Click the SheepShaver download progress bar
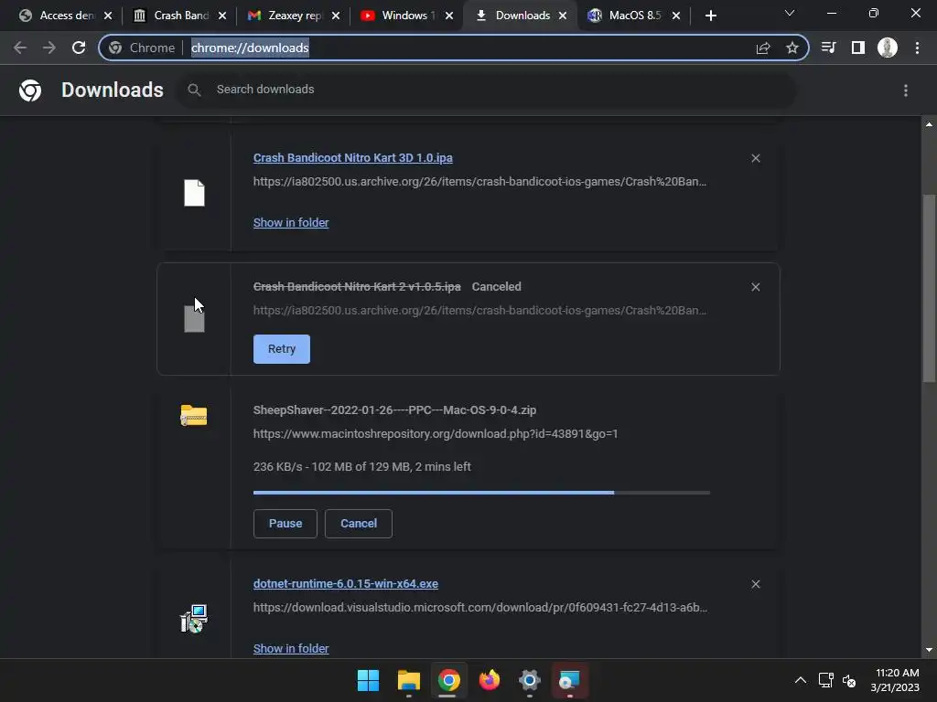Screen dimensions: 937x702 481,493
